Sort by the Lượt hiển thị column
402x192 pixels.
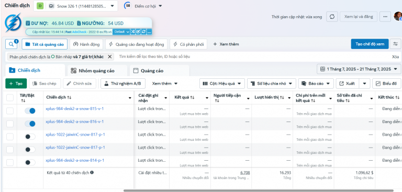click(x=270, y=98)
